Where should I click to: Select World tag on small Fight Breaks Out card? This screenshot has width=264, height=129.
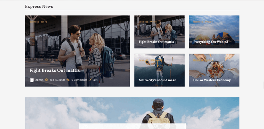click(x=153, y=22)
